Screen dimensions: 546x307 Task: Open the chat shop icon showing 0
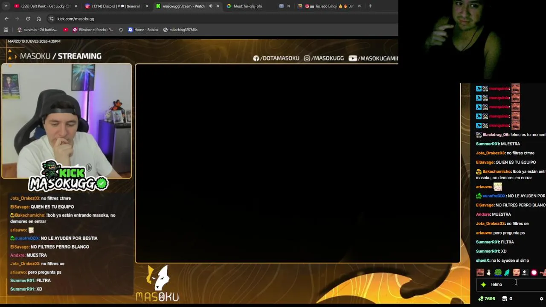pos(507,299)
